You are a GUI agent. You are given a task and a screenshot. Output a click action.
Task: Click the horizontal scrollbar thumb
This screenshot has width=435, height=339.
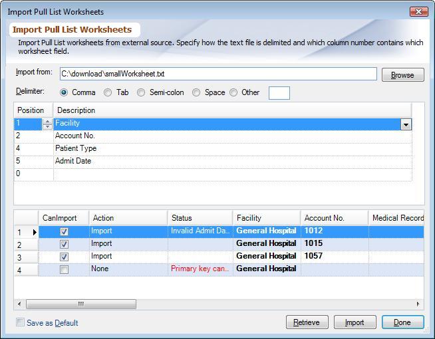pyautogui.click(x=81, y=304)
